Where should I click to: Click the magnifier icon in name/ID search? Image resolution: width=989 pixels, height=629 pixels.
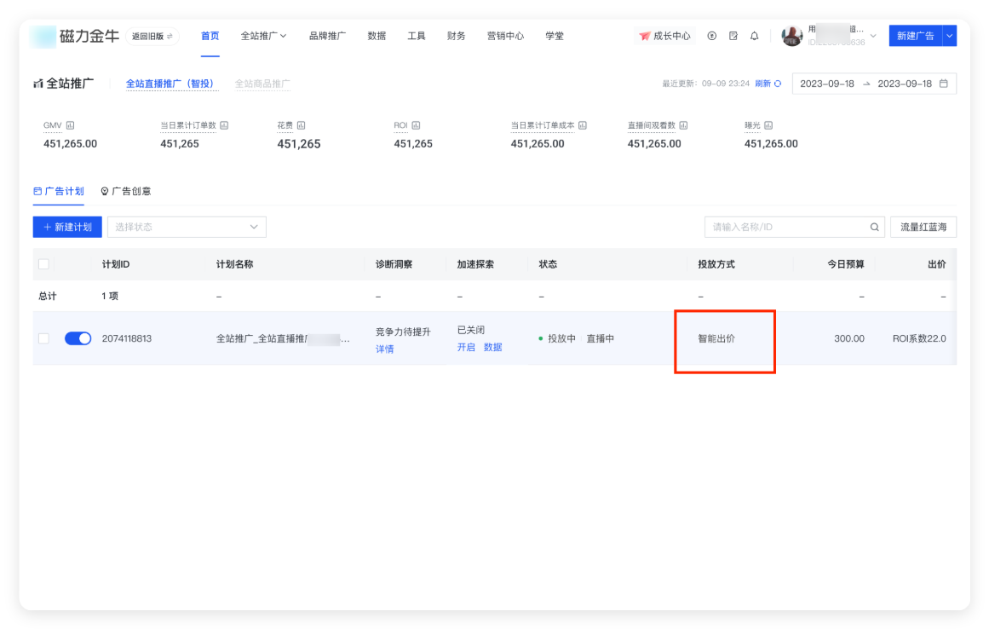click(874, 227)
